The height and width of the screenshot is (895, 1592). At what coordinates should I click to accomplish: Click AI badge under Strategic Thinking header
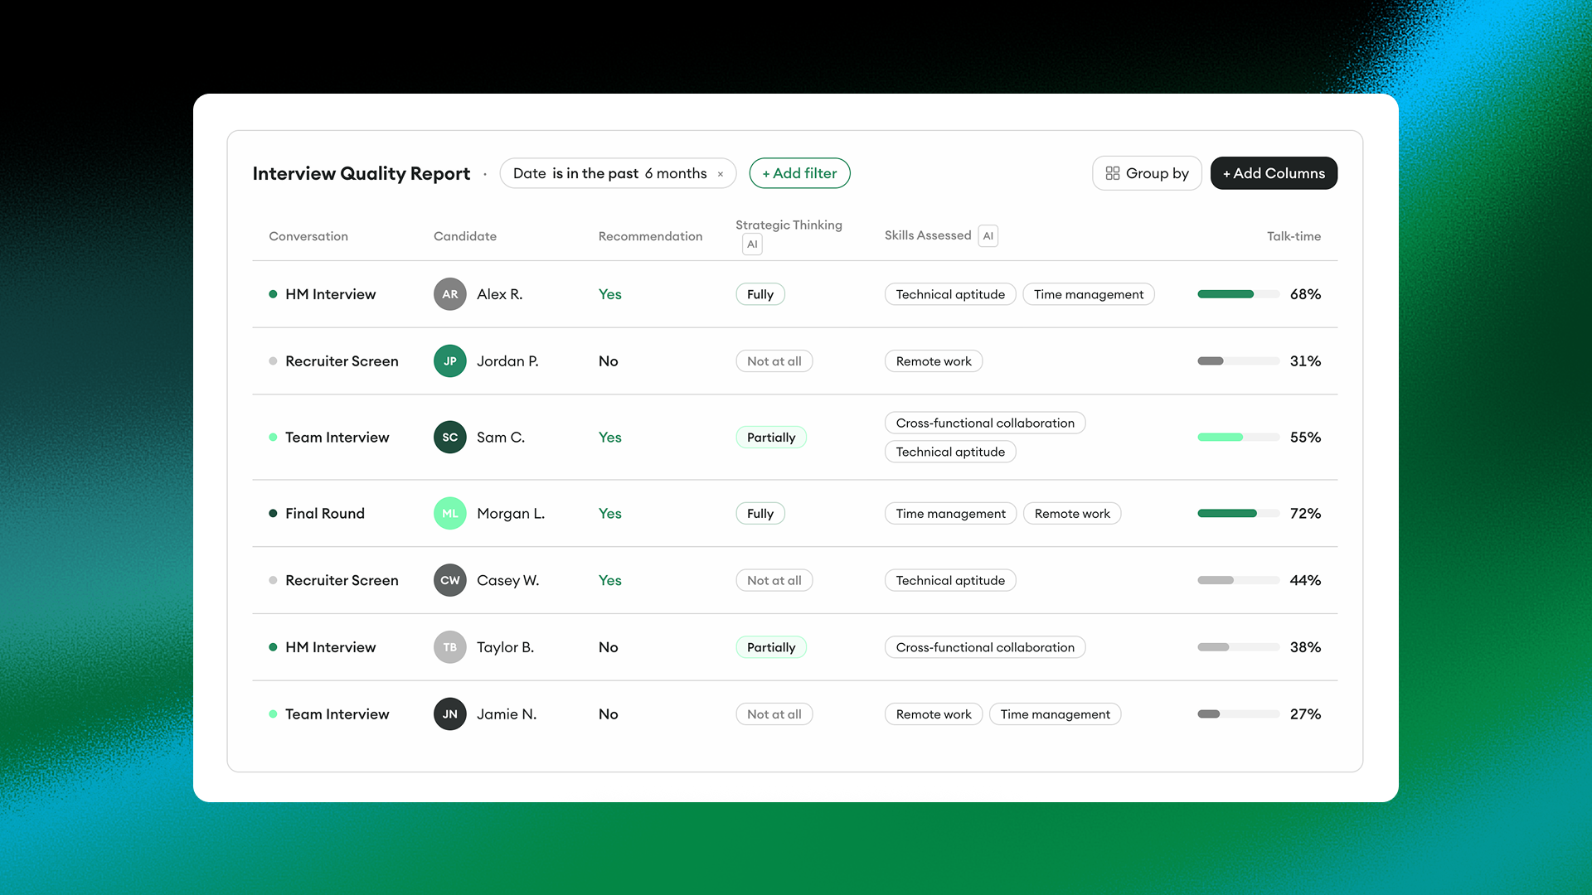(751, 244)
